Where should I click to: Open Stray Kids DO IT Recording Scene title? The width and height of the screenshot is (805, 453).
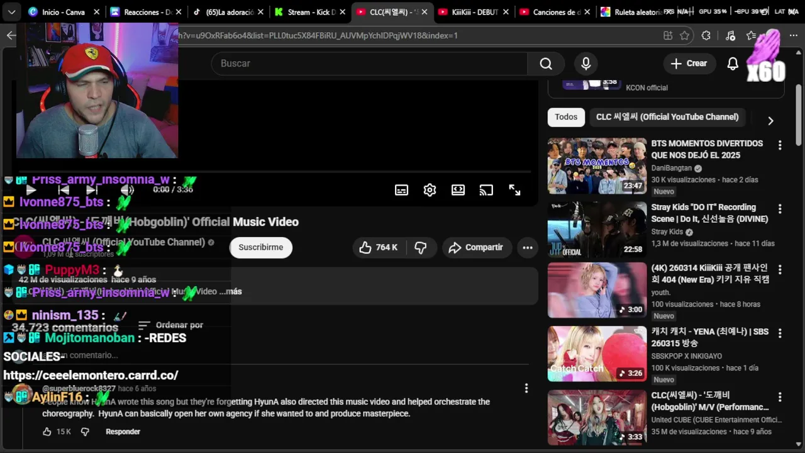709,213
